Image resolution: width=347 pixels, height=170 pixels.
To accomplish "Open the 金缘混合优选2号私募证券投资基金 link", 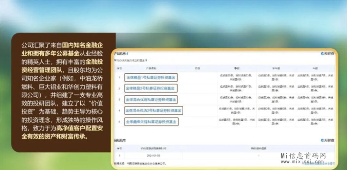I will [154, 111].
